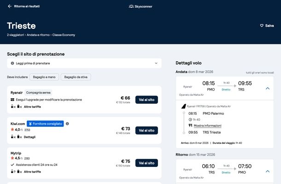Image resolution: width=281 pixels, height=184 pixels.
Task: Open 'Mostra informazioni' link
Action: (x=207, y=125)
